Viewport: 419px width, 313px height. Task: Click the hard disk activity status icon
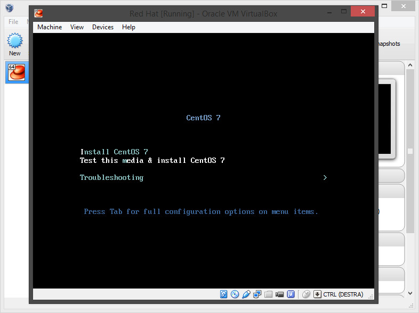pyautogui.click(x=223, y=294)
